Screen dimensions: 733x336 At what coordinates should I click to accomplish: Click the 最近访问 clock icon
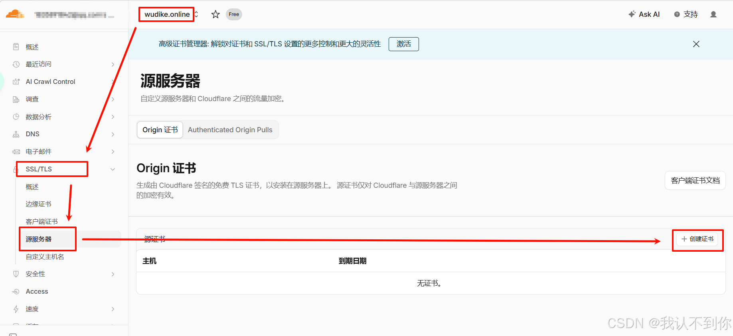click(16, 64)
